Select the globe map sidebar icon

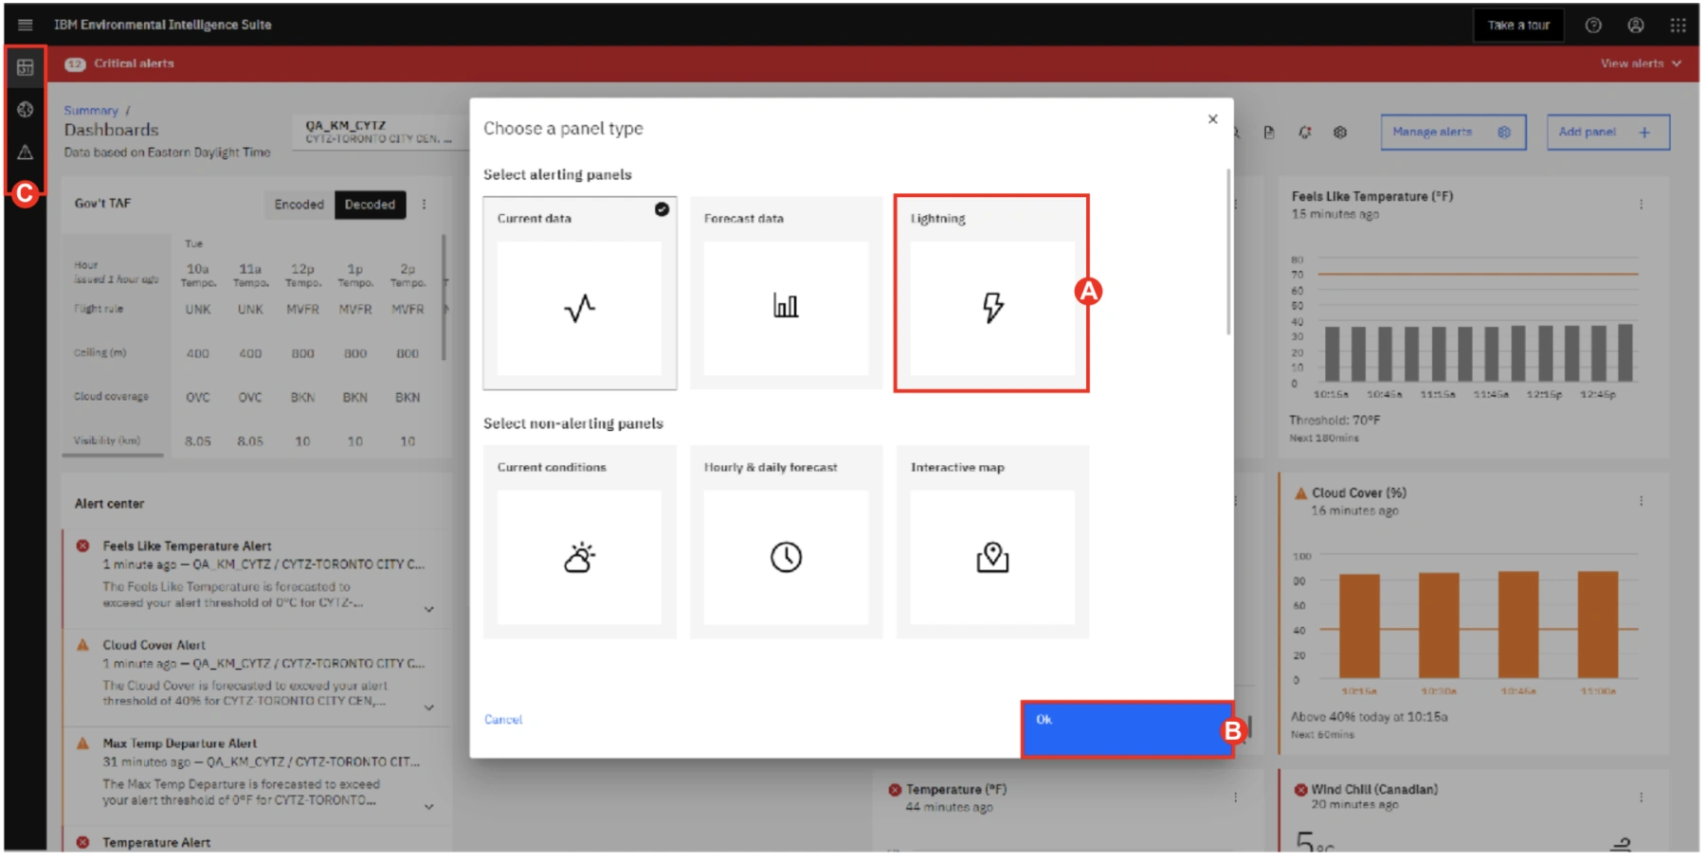26,110
